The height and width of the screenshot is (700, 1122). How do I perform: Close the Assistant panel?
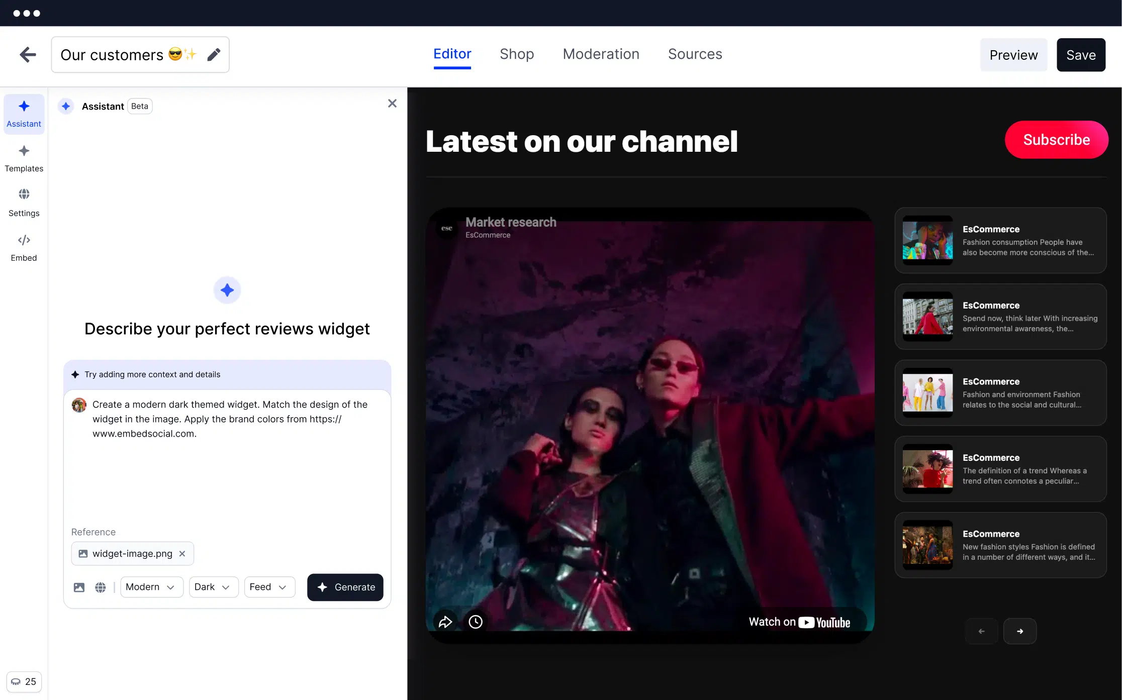[x=392, y=104]
